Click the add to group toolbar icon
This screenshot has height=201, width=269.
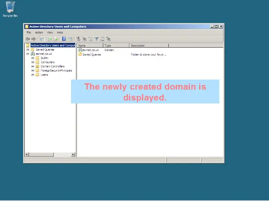click(x=108, y=39)
